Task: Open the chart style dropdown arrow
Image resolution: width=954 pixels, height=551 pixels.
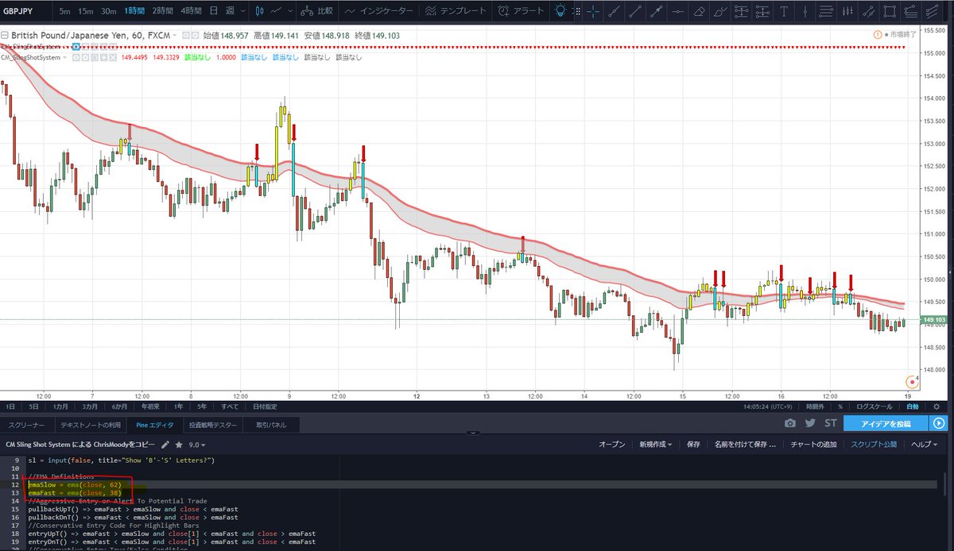Action: [292, 11]
